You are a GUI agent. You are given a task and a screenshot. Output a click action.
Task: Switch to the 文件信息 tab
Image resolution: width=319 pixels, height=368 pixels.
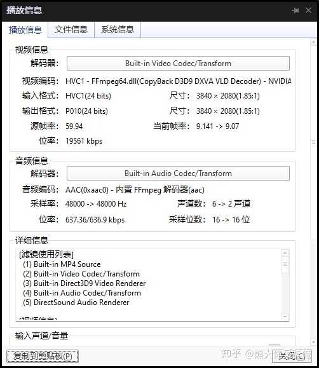(x=71, y=30)
